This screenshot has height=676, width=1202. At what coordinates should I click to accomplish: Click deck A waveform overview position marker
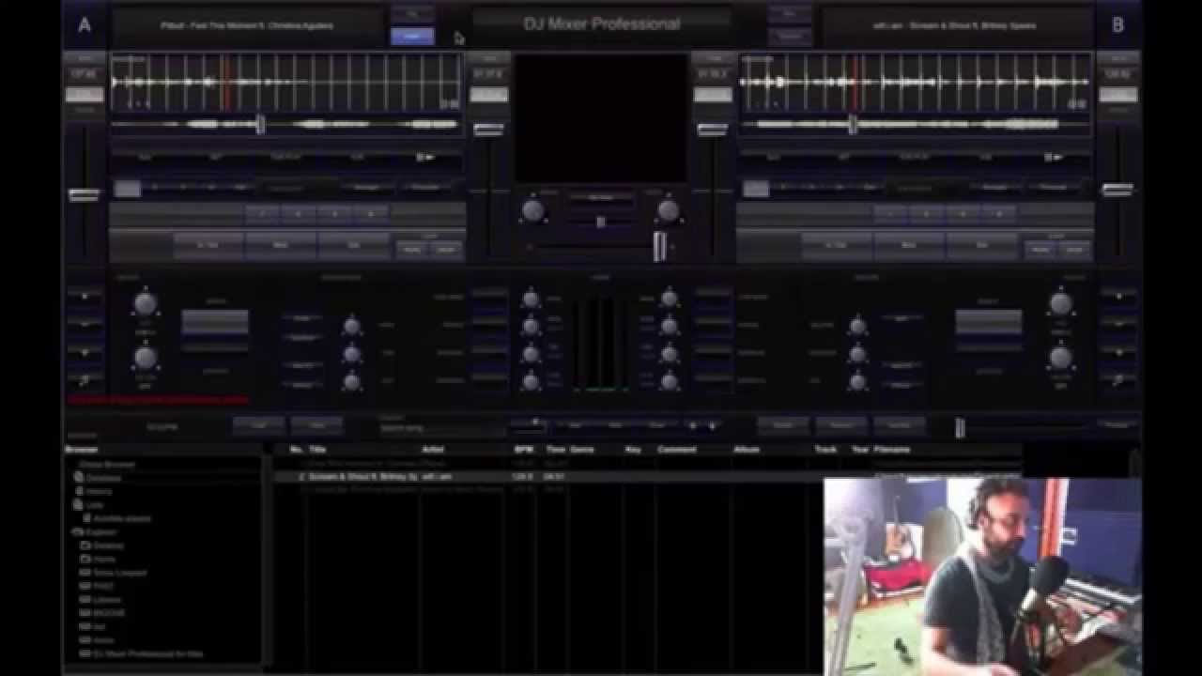pos(261,124)
